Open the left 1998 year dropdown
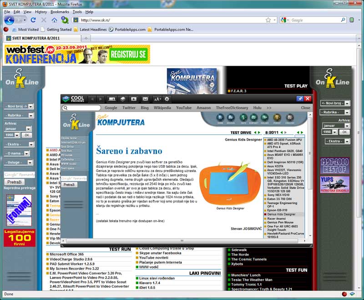The height and width of the screenshot is (300, 364). [x=17, y=135]
